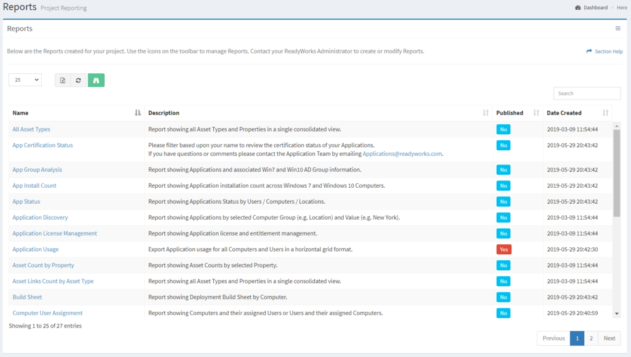631x357 pixels.
Task: Toggle the published status for Build Sheet
Action: [503, 297]
